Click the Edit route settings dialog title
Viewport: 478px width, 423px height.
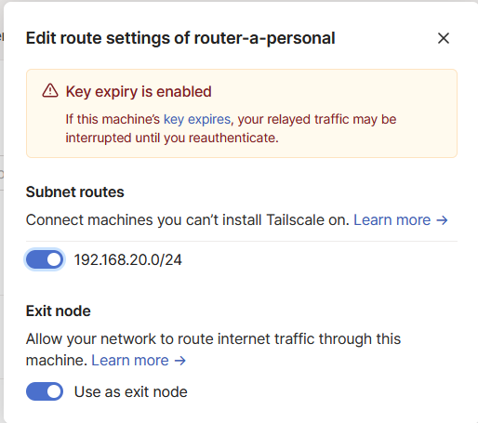180,38
